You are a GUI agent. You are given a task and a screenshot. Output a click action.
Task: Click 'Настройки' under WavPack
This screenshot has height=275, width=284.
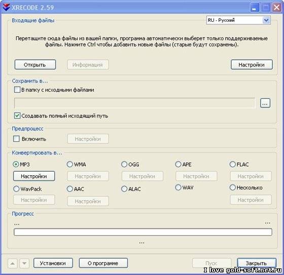(x=34, y=200)
